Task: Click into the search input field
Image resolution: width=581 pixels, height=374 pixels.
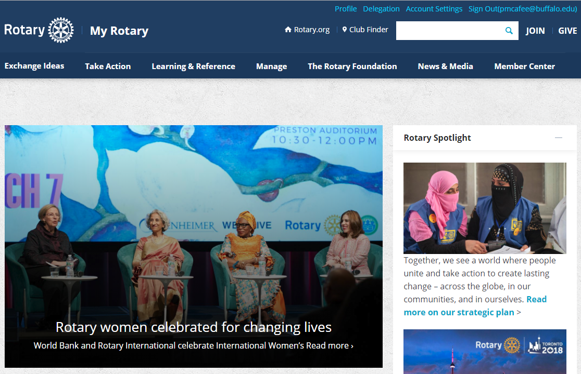Action: point(448,31)
